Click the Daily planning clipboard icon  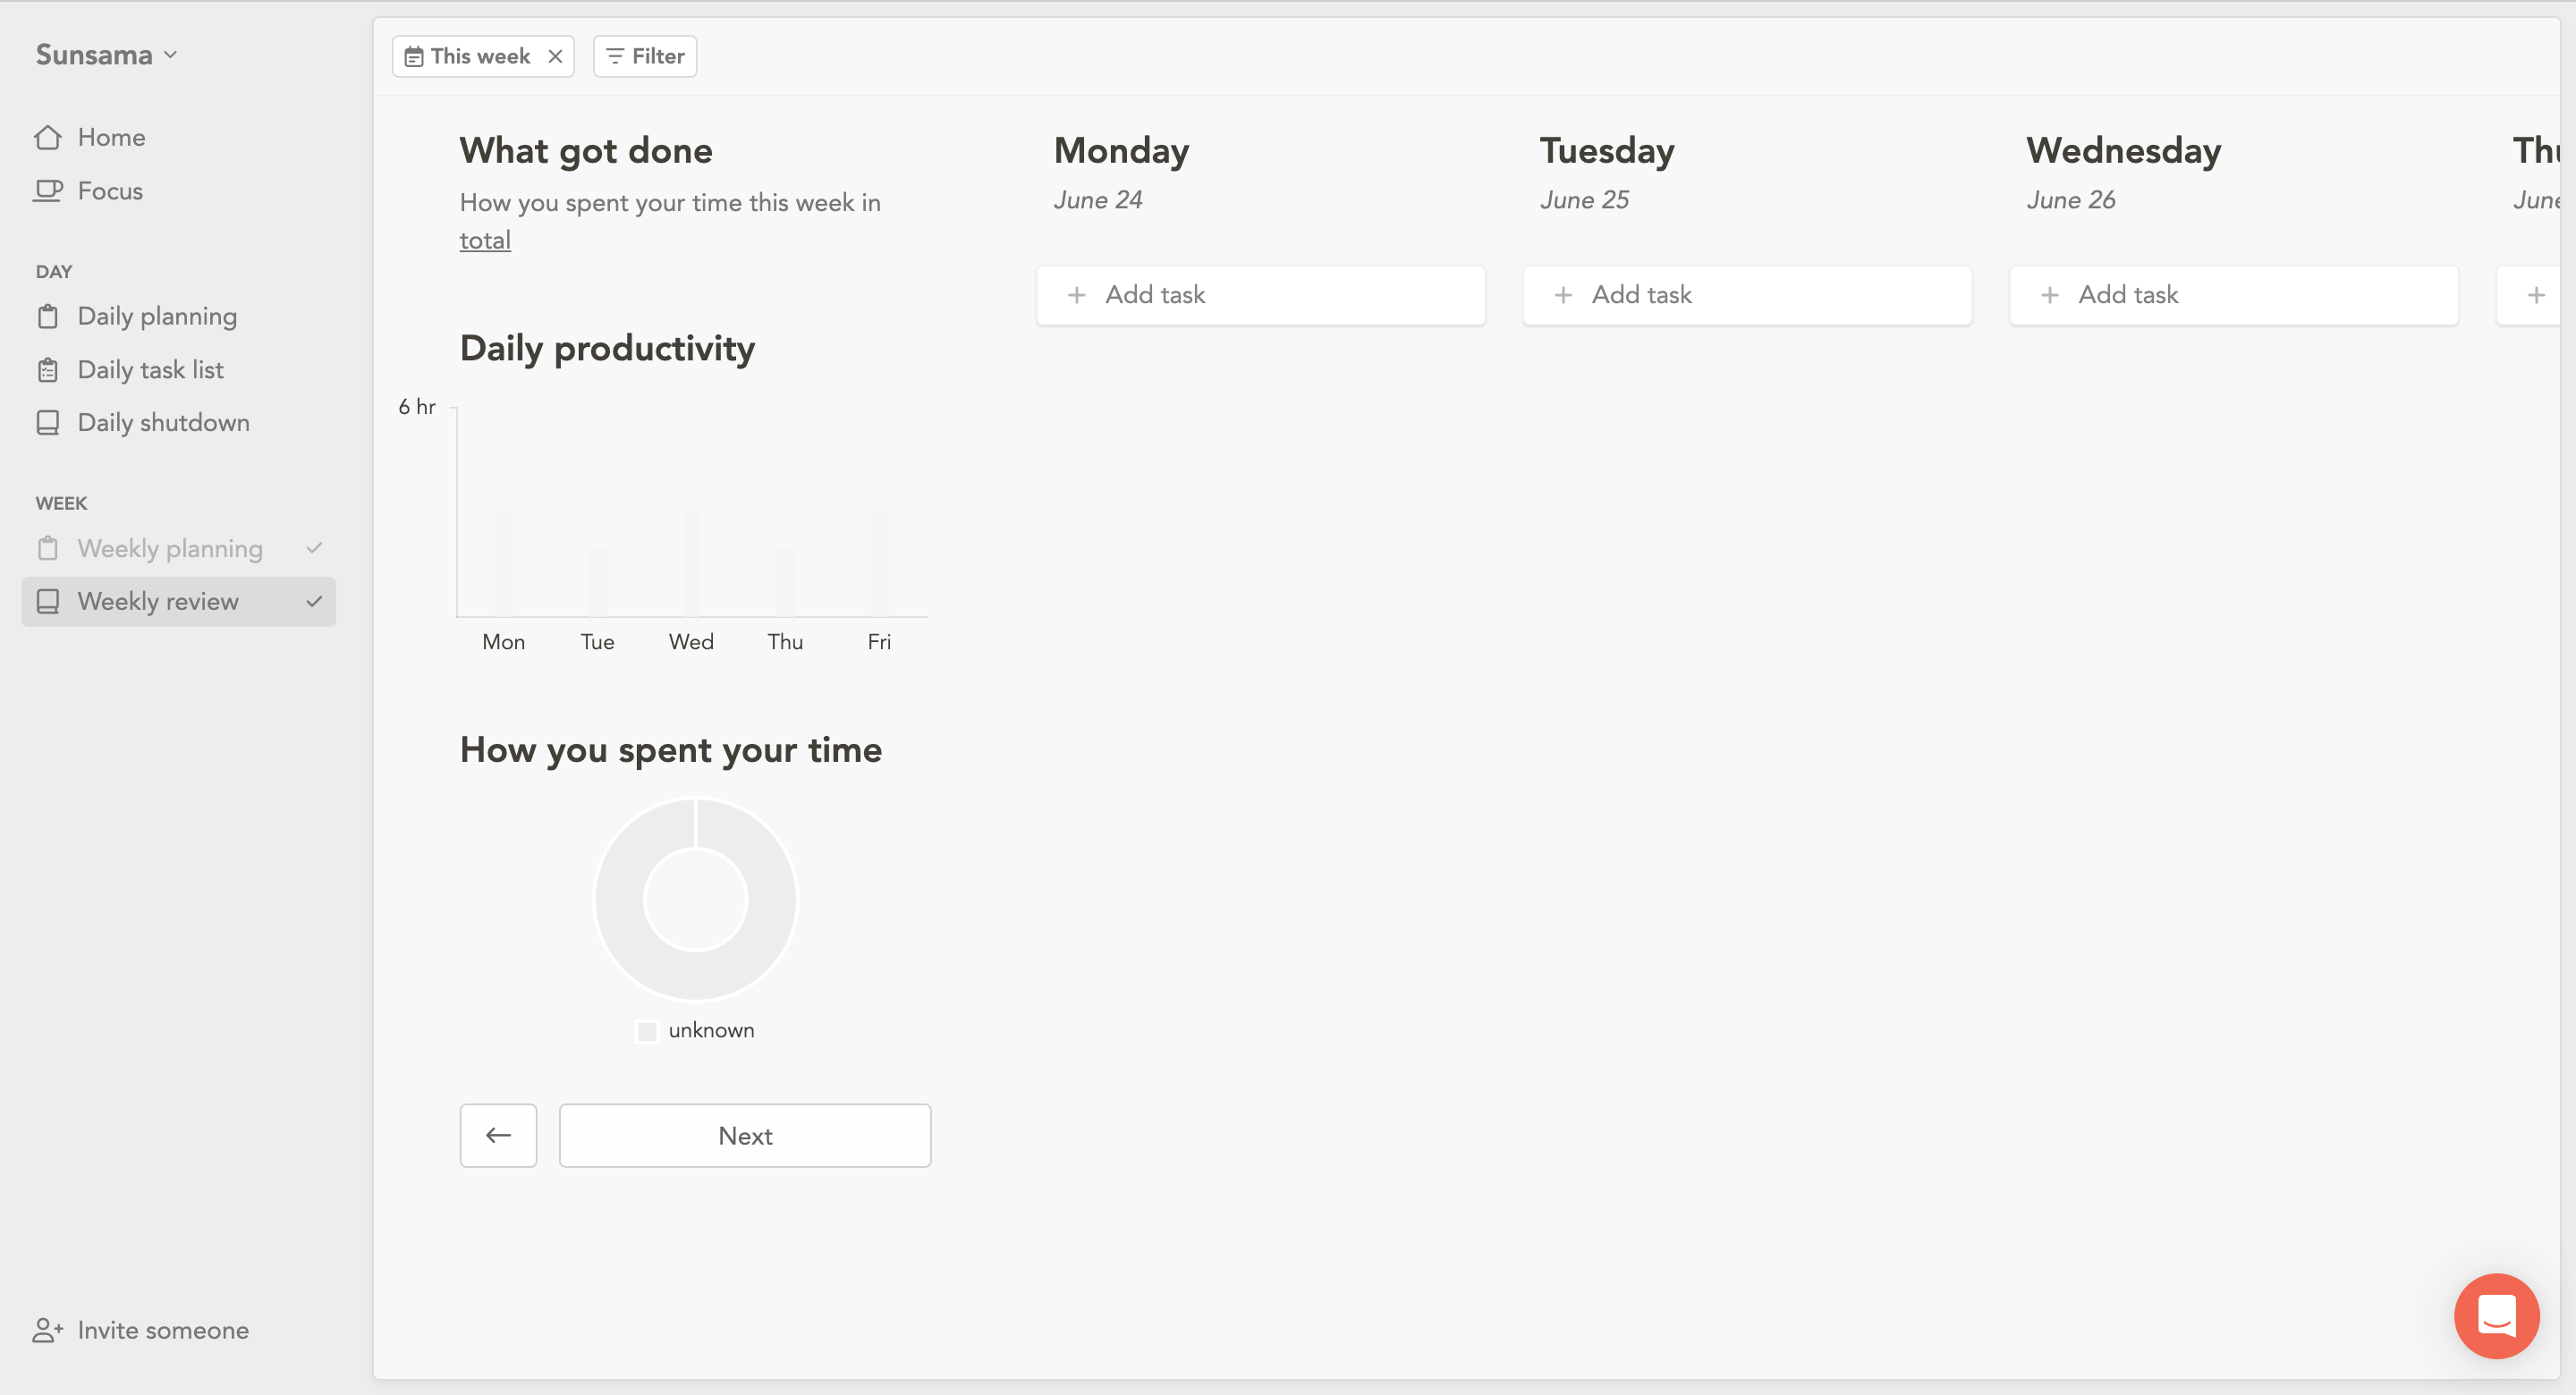[x=48, y=317]
